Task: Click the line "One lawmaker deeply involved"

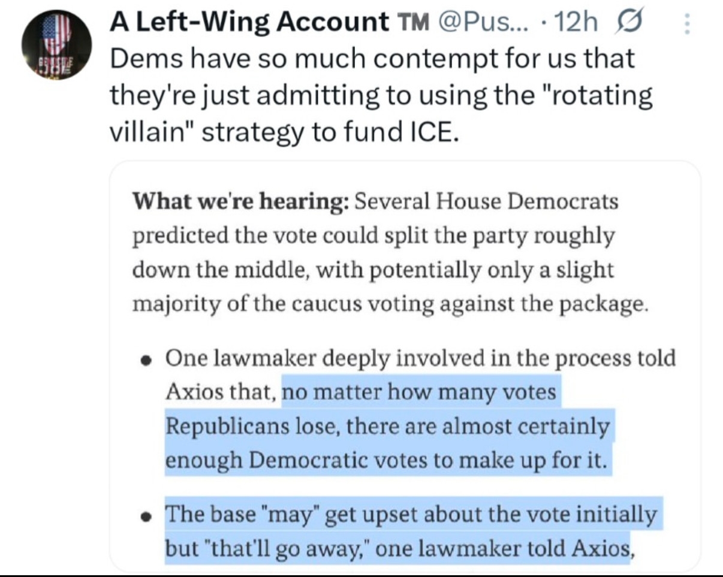Action: click(420, 359)
